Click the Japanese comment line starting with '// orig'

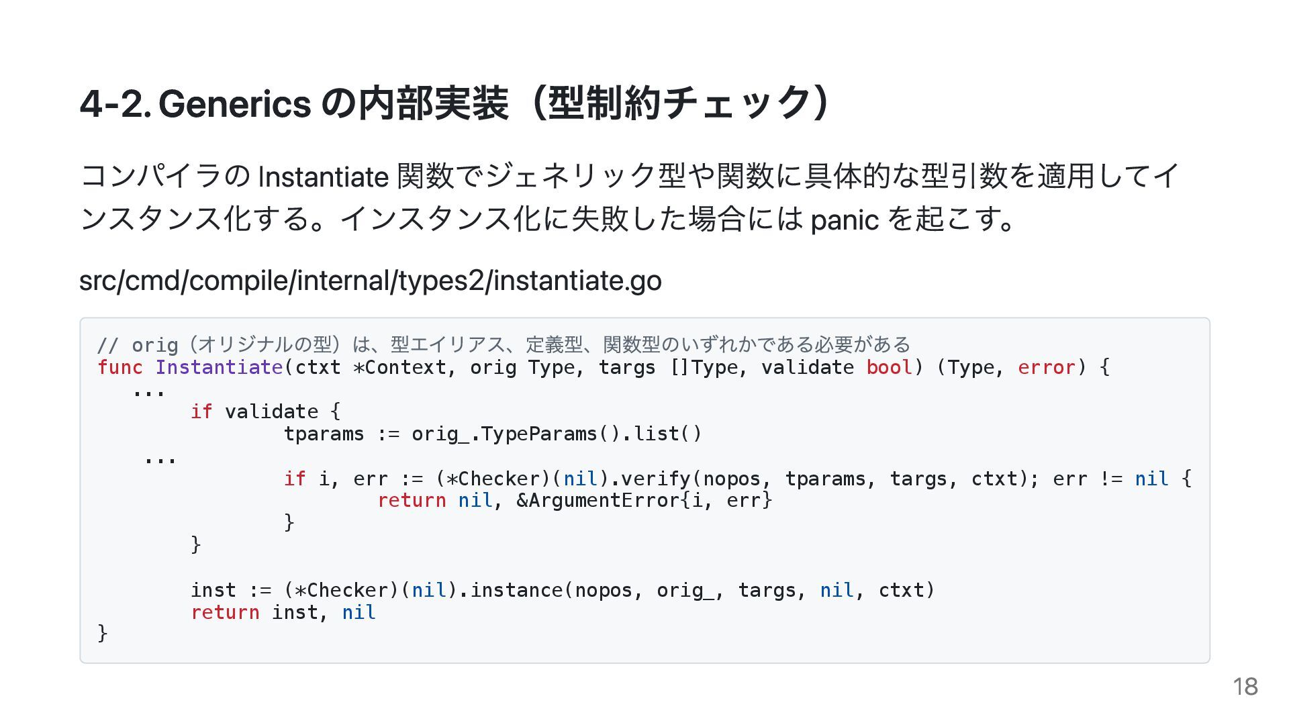point(504,345)
